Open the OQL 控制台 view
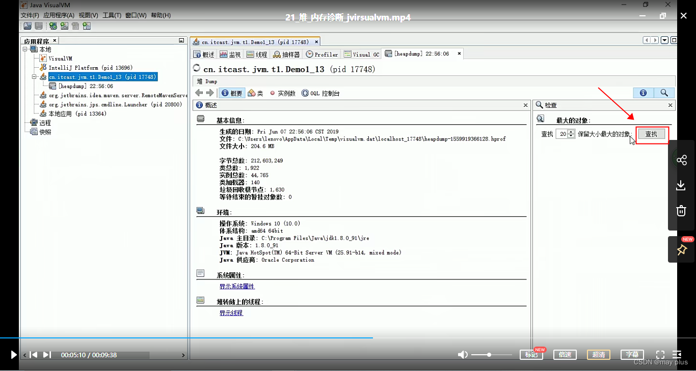696x371 pixels. pos(320,93)
